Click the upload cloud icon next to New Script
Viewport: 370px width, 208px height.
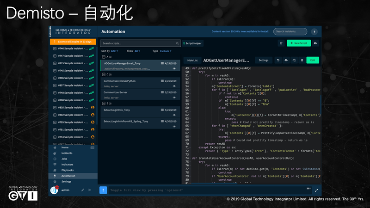(x=315, y=43)
